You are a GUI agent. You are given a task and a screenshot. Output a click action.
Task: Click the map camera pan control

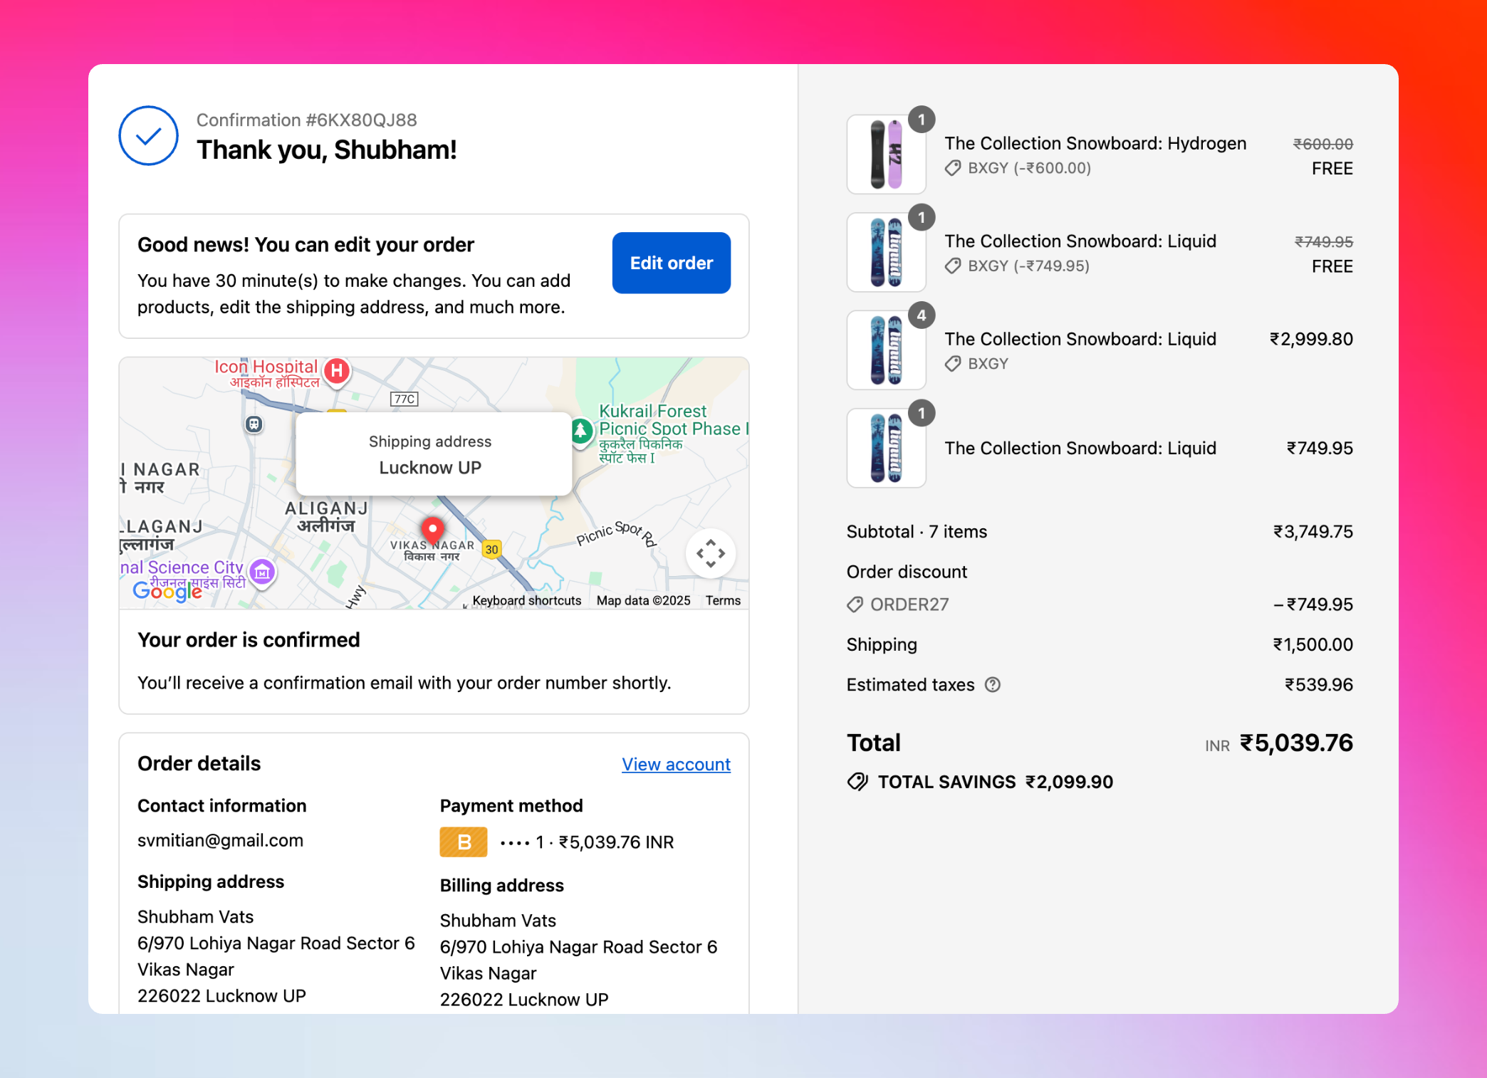point(710,553)
